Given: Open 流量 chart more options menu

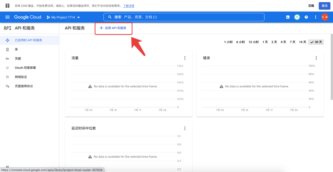Looking at the screenshot, I should coord(185,58).
